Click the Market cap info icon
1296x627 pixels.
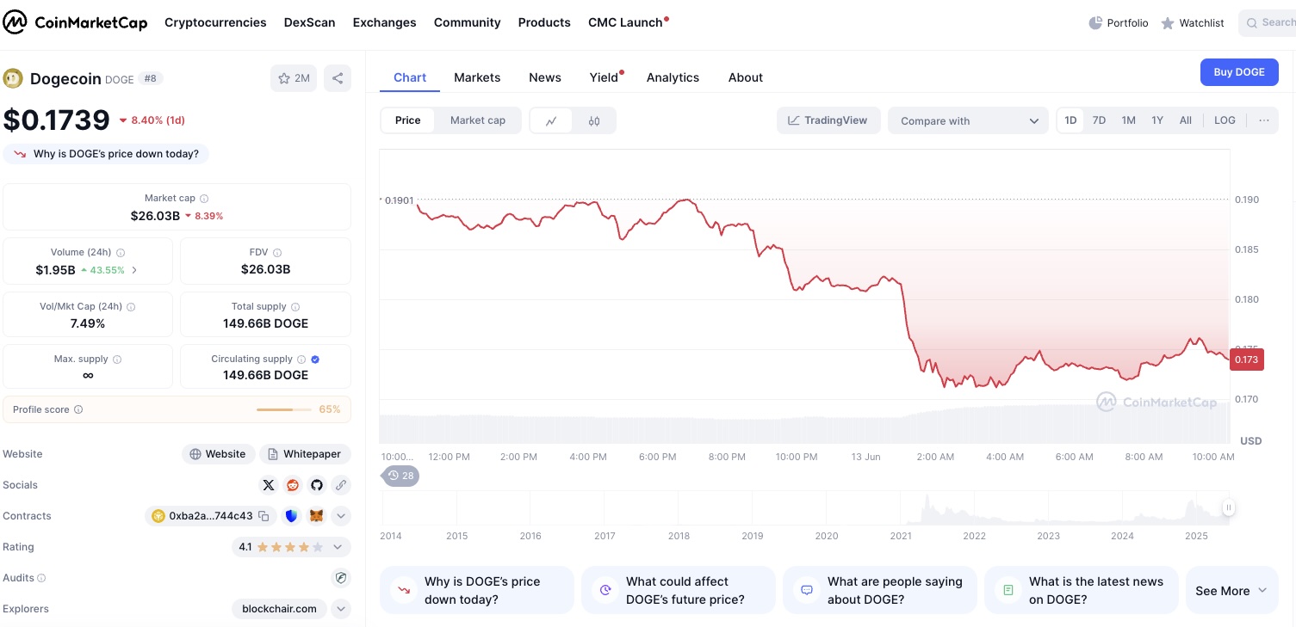[204, 199]
